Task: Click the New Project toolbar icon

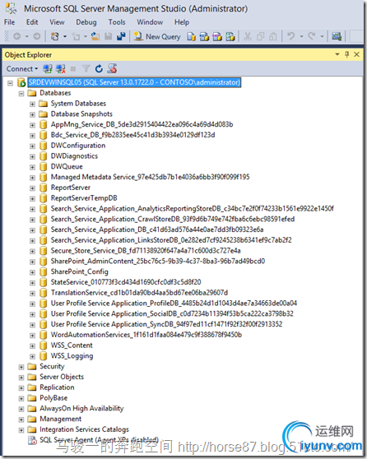Action: (55, 36)
